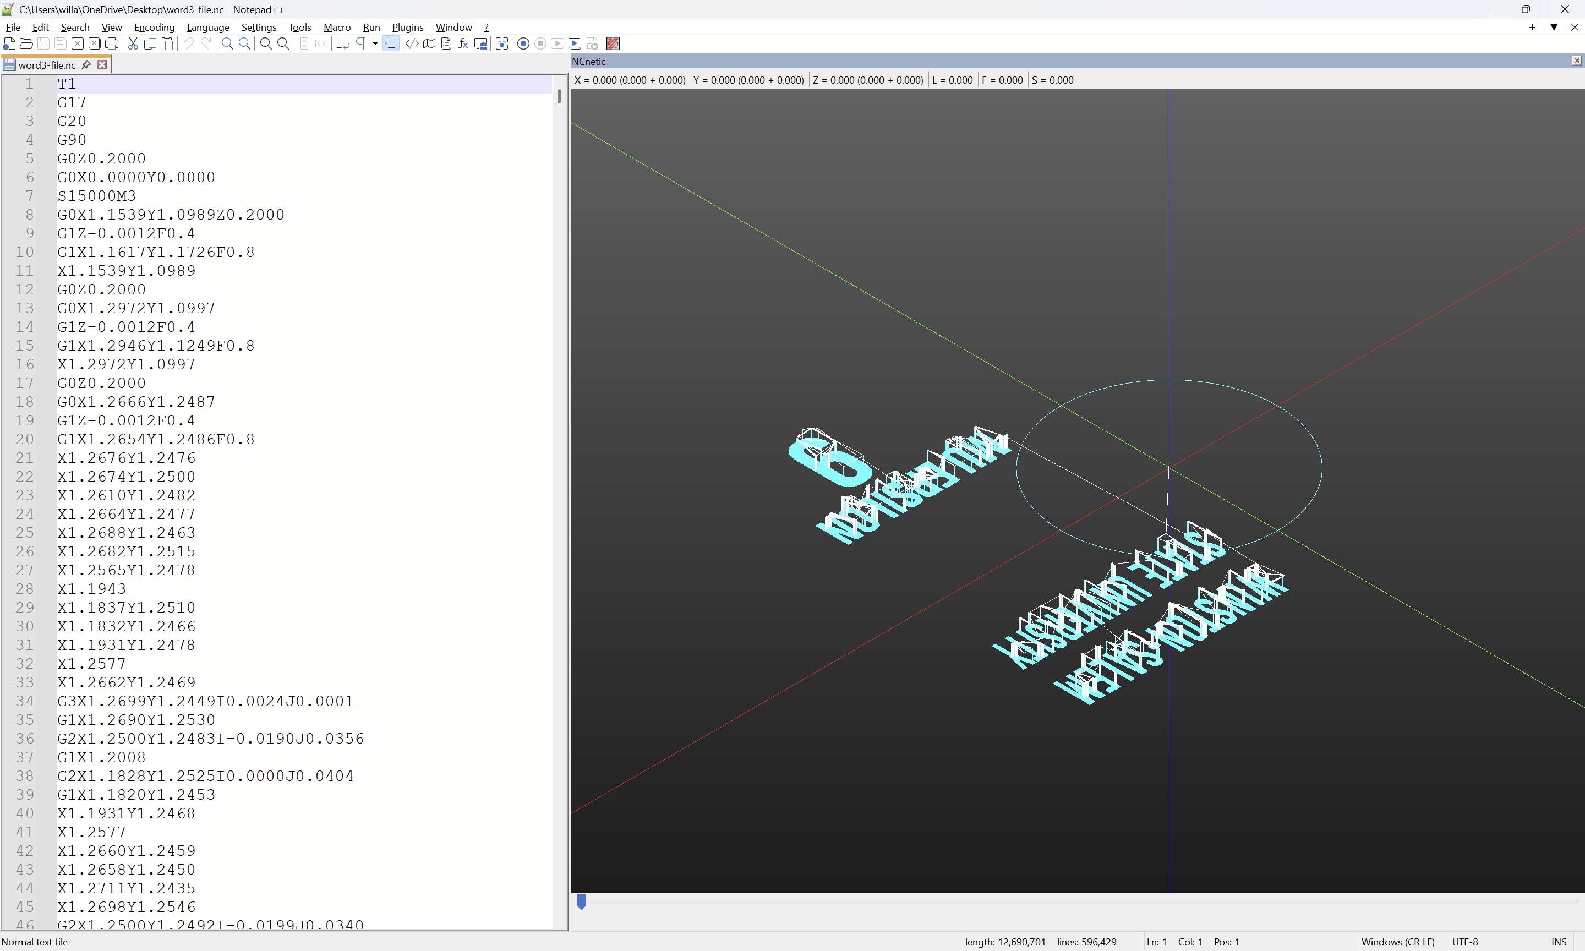Click the Print toolbar icon
Image resolution: width=1585 pixels, height=951 pixels.
click(x=112, y=43)
